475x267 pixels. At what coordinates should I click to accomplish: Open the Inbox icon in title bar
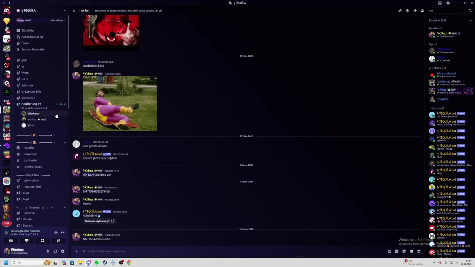(440, 3)
